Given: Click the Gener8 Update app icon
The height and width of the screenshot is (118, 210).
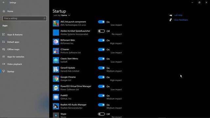Looking at the screenshot, I should [56, 69].
